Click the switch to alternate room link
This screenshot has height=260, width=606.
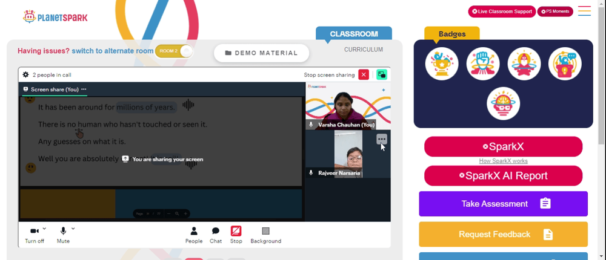pos(113,51)
